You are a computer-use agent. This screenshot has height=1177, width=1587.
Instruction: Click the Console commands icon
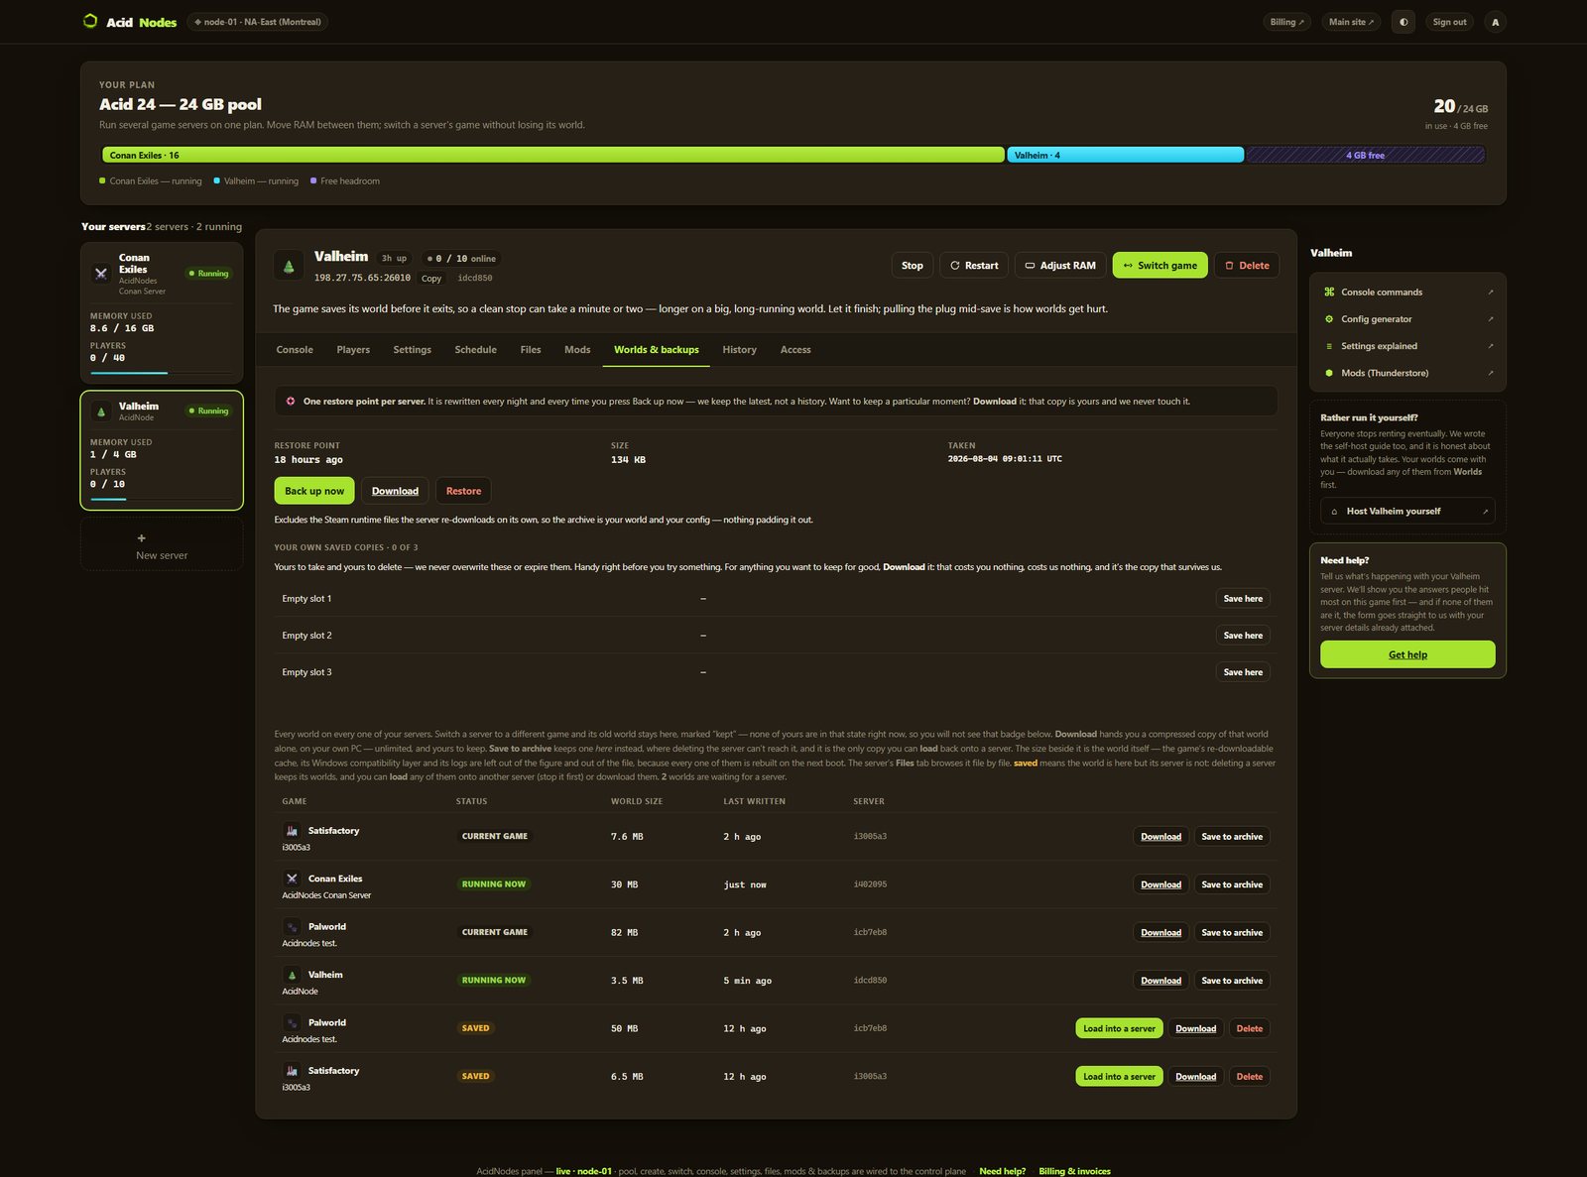pyautogui.click(x=1329, y=292)
